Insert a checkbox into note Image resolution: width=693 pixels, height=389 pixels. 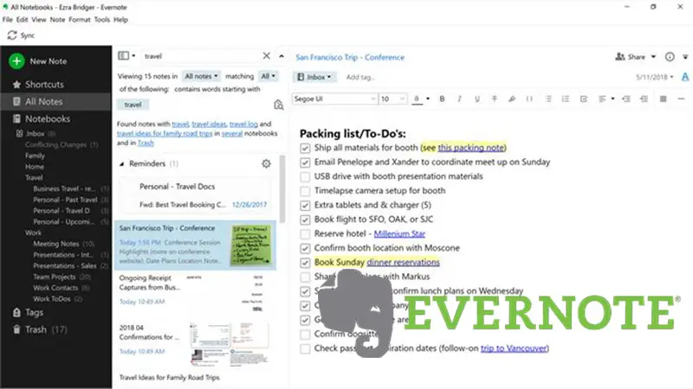coord(584,99)
